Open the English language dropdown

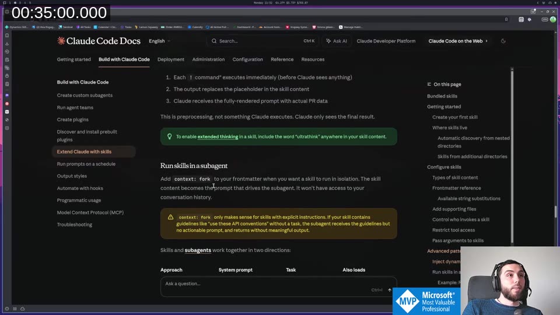pos(159,41)
